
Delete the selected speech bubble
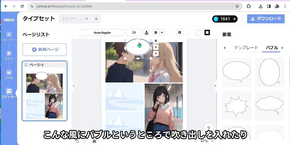coord(156,41)
